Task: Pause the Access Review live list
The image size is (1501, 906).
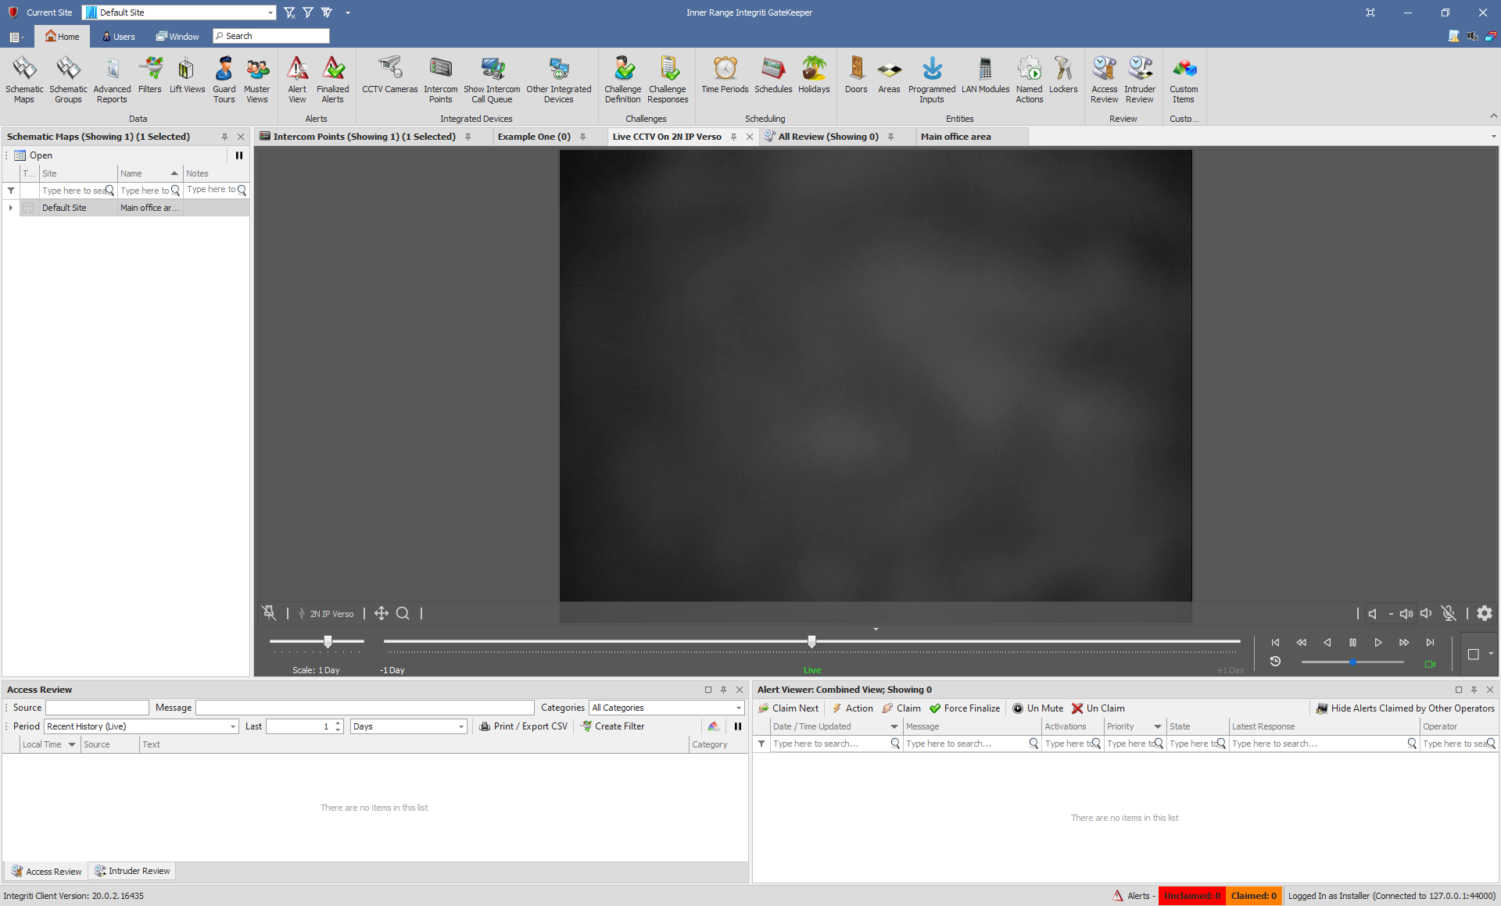Action: coord(737,726)
